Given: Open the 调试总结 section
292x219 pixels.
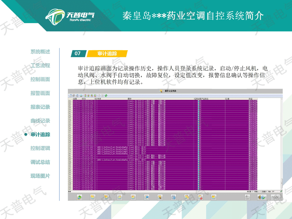Looking at the screenshot, I should tap(40, 162).
